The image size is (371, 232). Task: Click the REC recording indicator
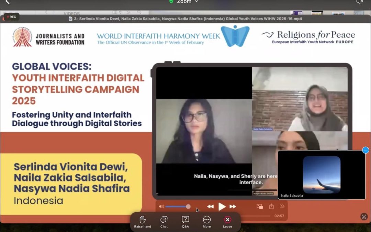click(11, 17)
